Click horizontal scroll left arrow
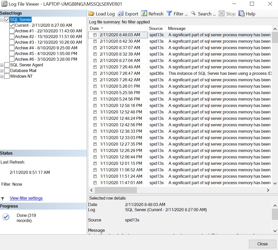 91,190
